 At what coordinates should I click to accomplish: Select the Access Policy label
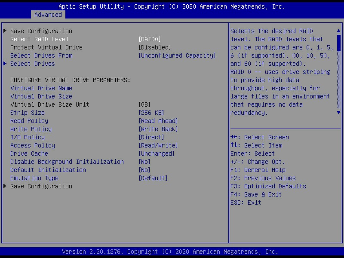[x=33, y=145]
